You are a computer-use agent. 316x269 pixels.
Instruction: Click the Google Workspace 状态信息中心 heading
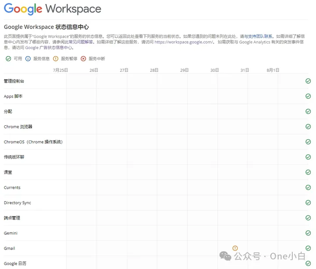tap(47, 27)
